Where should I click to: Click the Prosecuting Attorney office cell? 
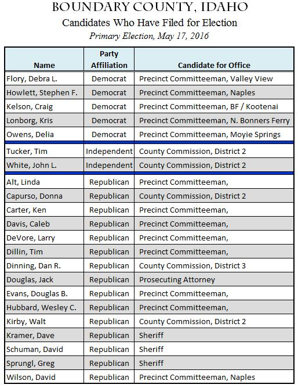click(214, 279)
